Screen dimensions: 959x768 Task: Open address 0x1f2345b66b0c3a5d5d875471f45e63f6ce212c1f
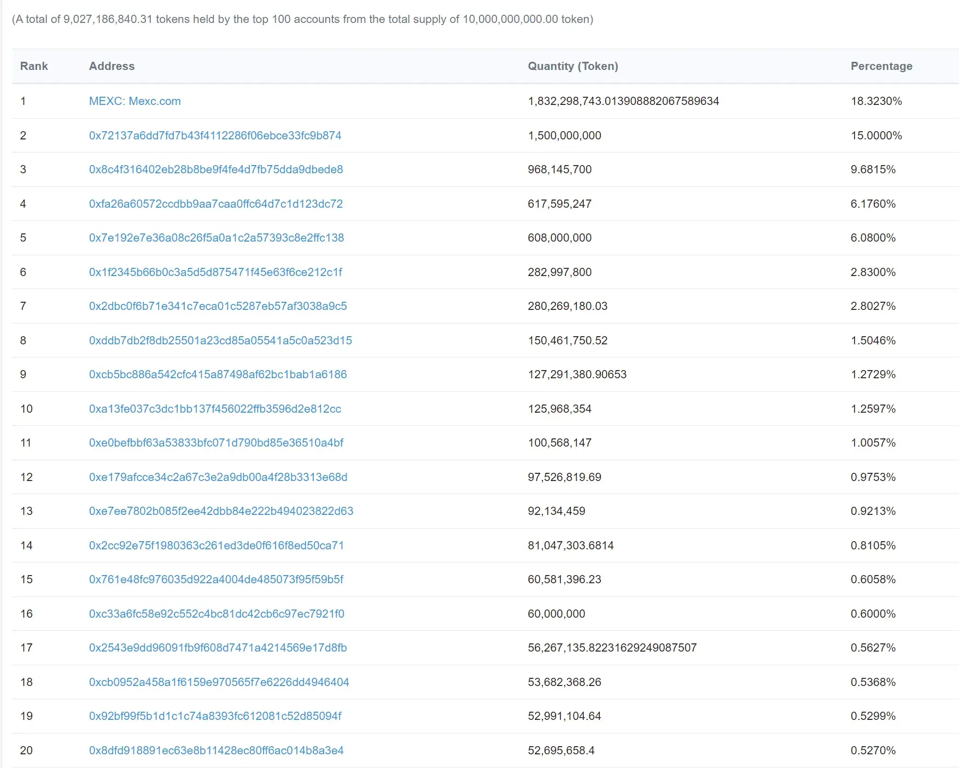tap(215, 272)
